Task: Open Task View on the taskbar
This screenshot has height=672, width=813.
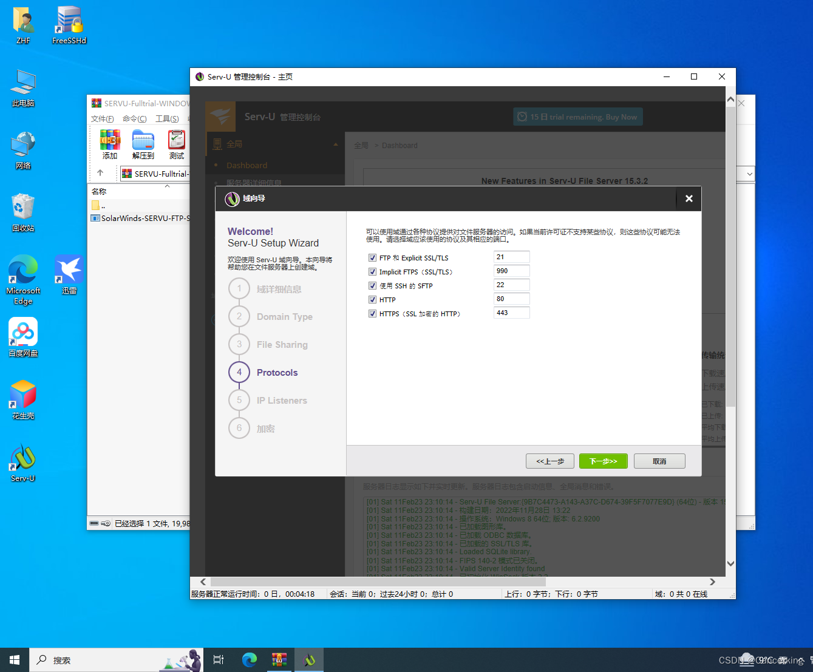Action: pyautogui.click(x=219, y=660)
